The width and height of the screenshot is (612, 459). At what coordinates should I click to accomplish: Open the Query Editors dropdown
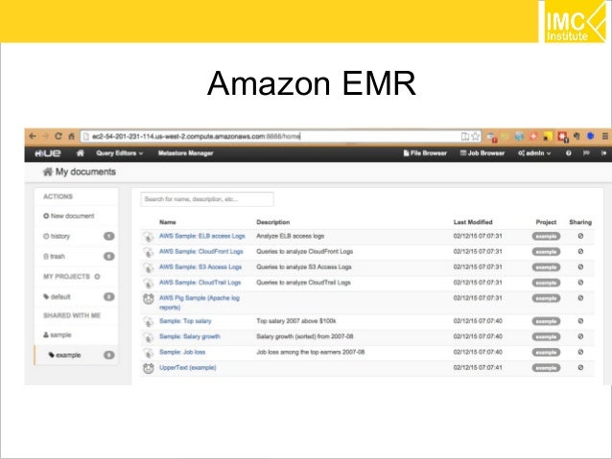click(x=120, y=153)
